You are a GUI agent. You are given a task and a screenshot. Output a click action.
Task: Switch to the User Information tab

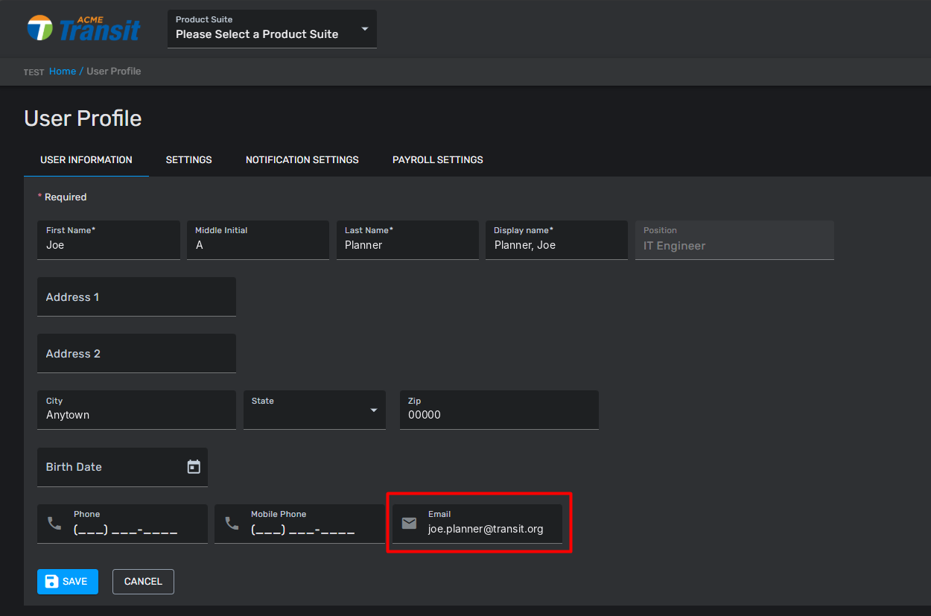[86, 160]
